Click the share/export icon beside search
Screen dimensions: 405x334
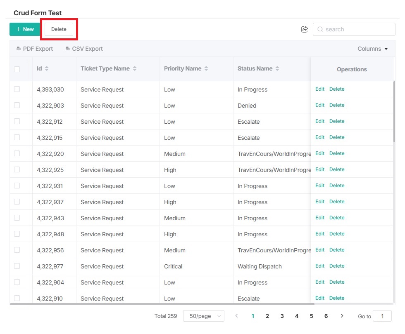point(305,29)
